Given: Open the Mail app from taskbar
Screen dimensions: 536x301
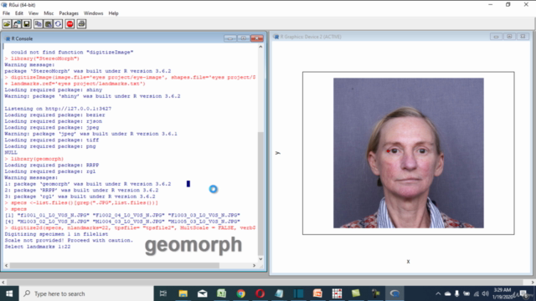Looking at the screenshot, I should [x=203, y=293].
